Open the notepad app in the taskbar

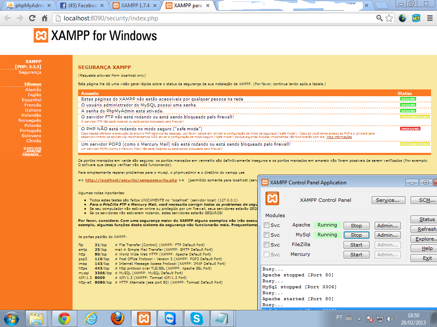tap(223, 318)
